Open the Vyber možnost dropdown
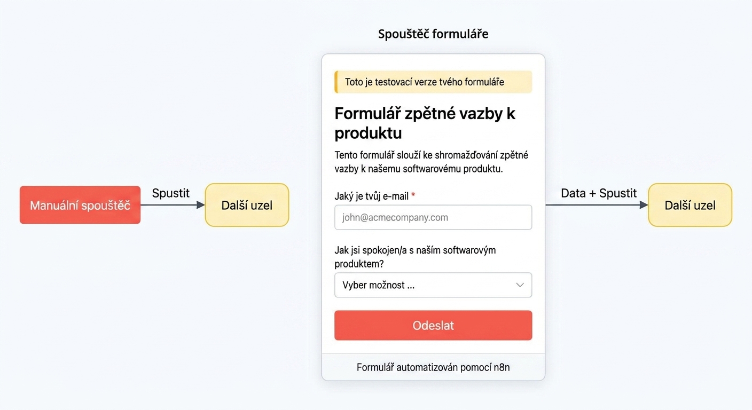This screenshot has width=752, height=410. [x=433, y=285]
